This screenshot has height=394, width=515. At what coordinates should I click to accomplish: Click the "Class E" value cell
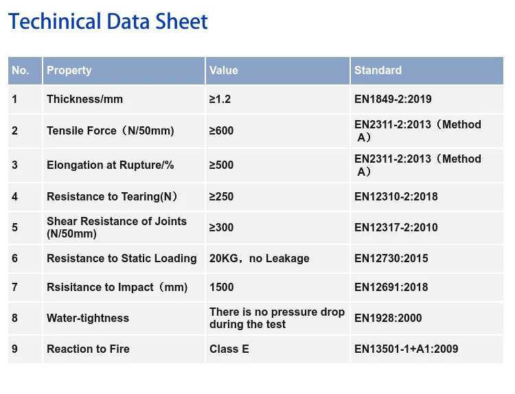[229, 349]
